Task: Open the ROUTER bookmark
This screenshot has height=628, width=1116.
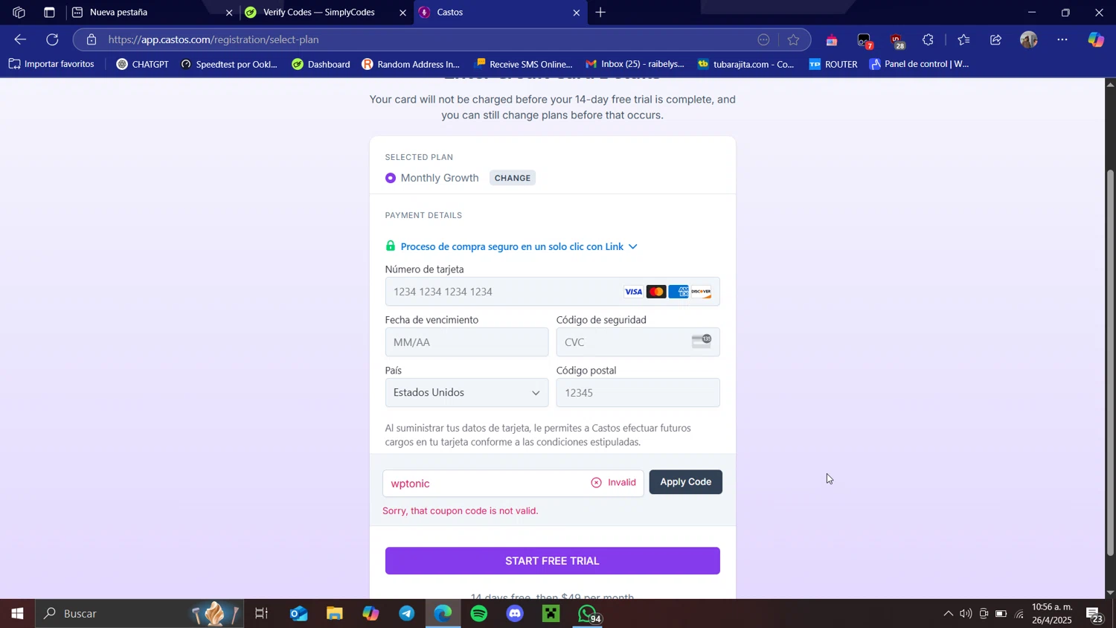Action: 833,65
